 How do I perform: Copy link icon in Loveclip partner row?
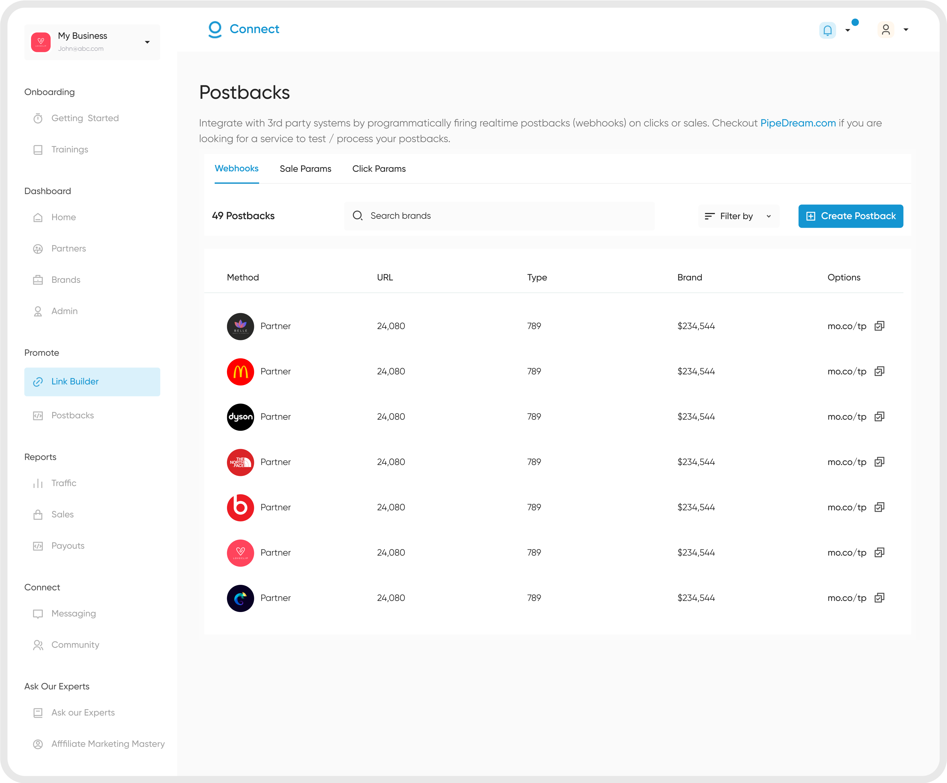(x=879, y=553)
